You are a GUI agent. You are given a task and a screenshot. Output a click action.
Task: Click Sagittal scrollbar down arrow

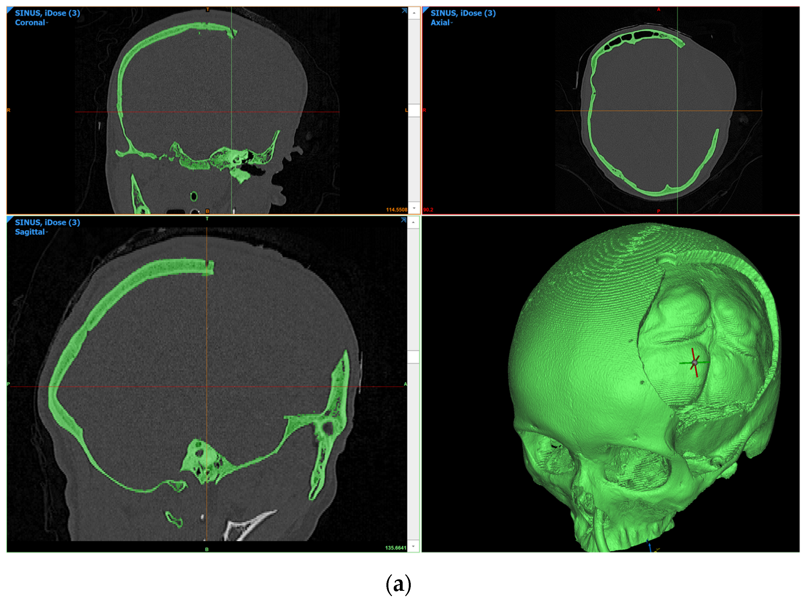pyautogui.click(x=413, y=546)
